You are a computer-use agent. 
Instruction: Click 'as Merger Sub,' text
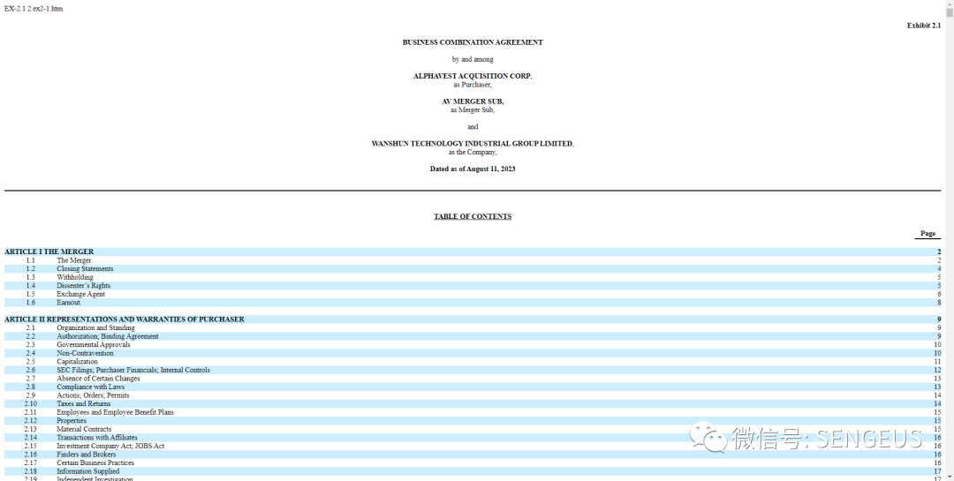click(x=473, y=110)
